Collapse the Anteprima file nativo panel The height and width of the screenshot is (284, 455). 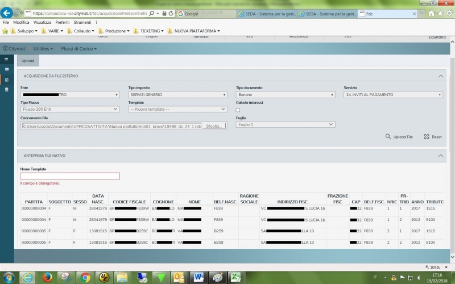tap(441, 155)
